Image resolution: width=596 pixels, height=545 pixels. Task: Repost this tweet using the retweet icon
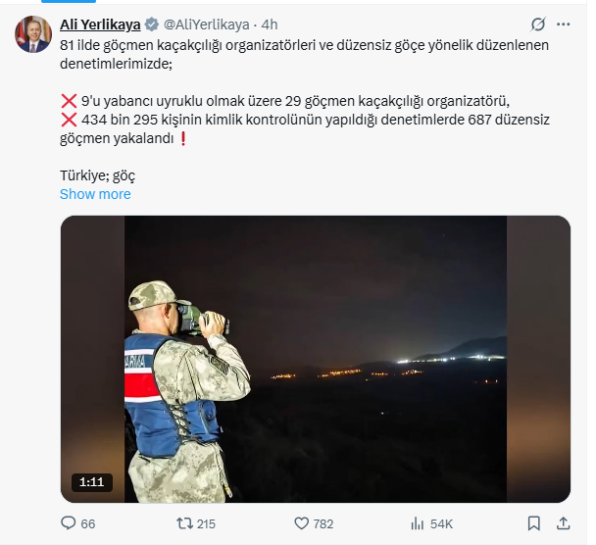tap(183, 523)
